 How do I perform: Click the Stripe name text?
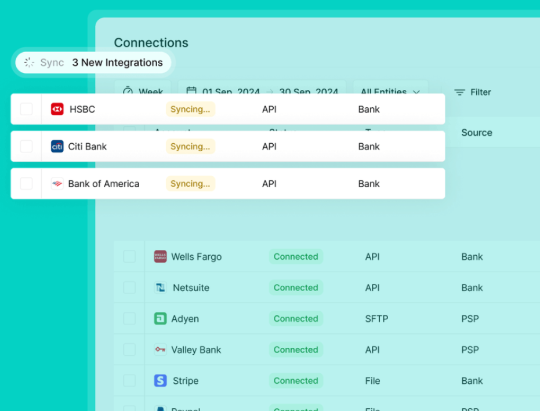point(186,381)
